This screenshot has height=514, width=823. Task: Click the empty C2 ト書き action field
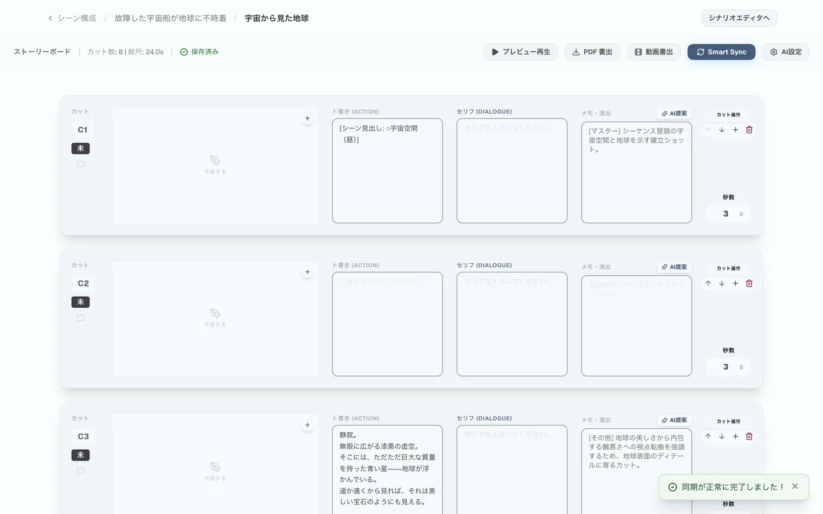tap(387, 324)
